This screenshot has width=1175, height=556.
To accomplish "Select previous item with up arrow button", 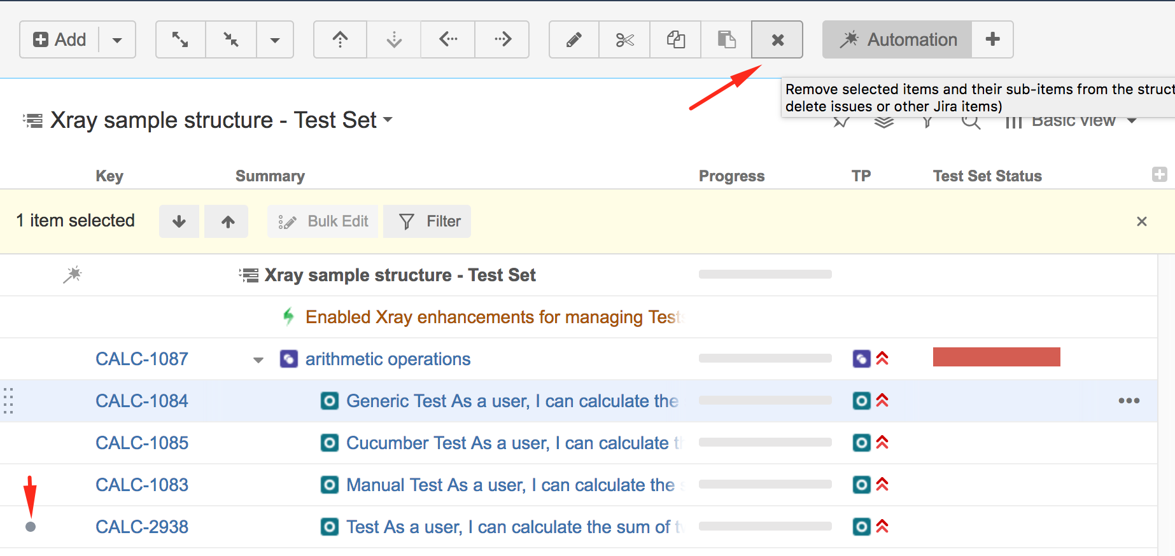I will tap(227, 221).
